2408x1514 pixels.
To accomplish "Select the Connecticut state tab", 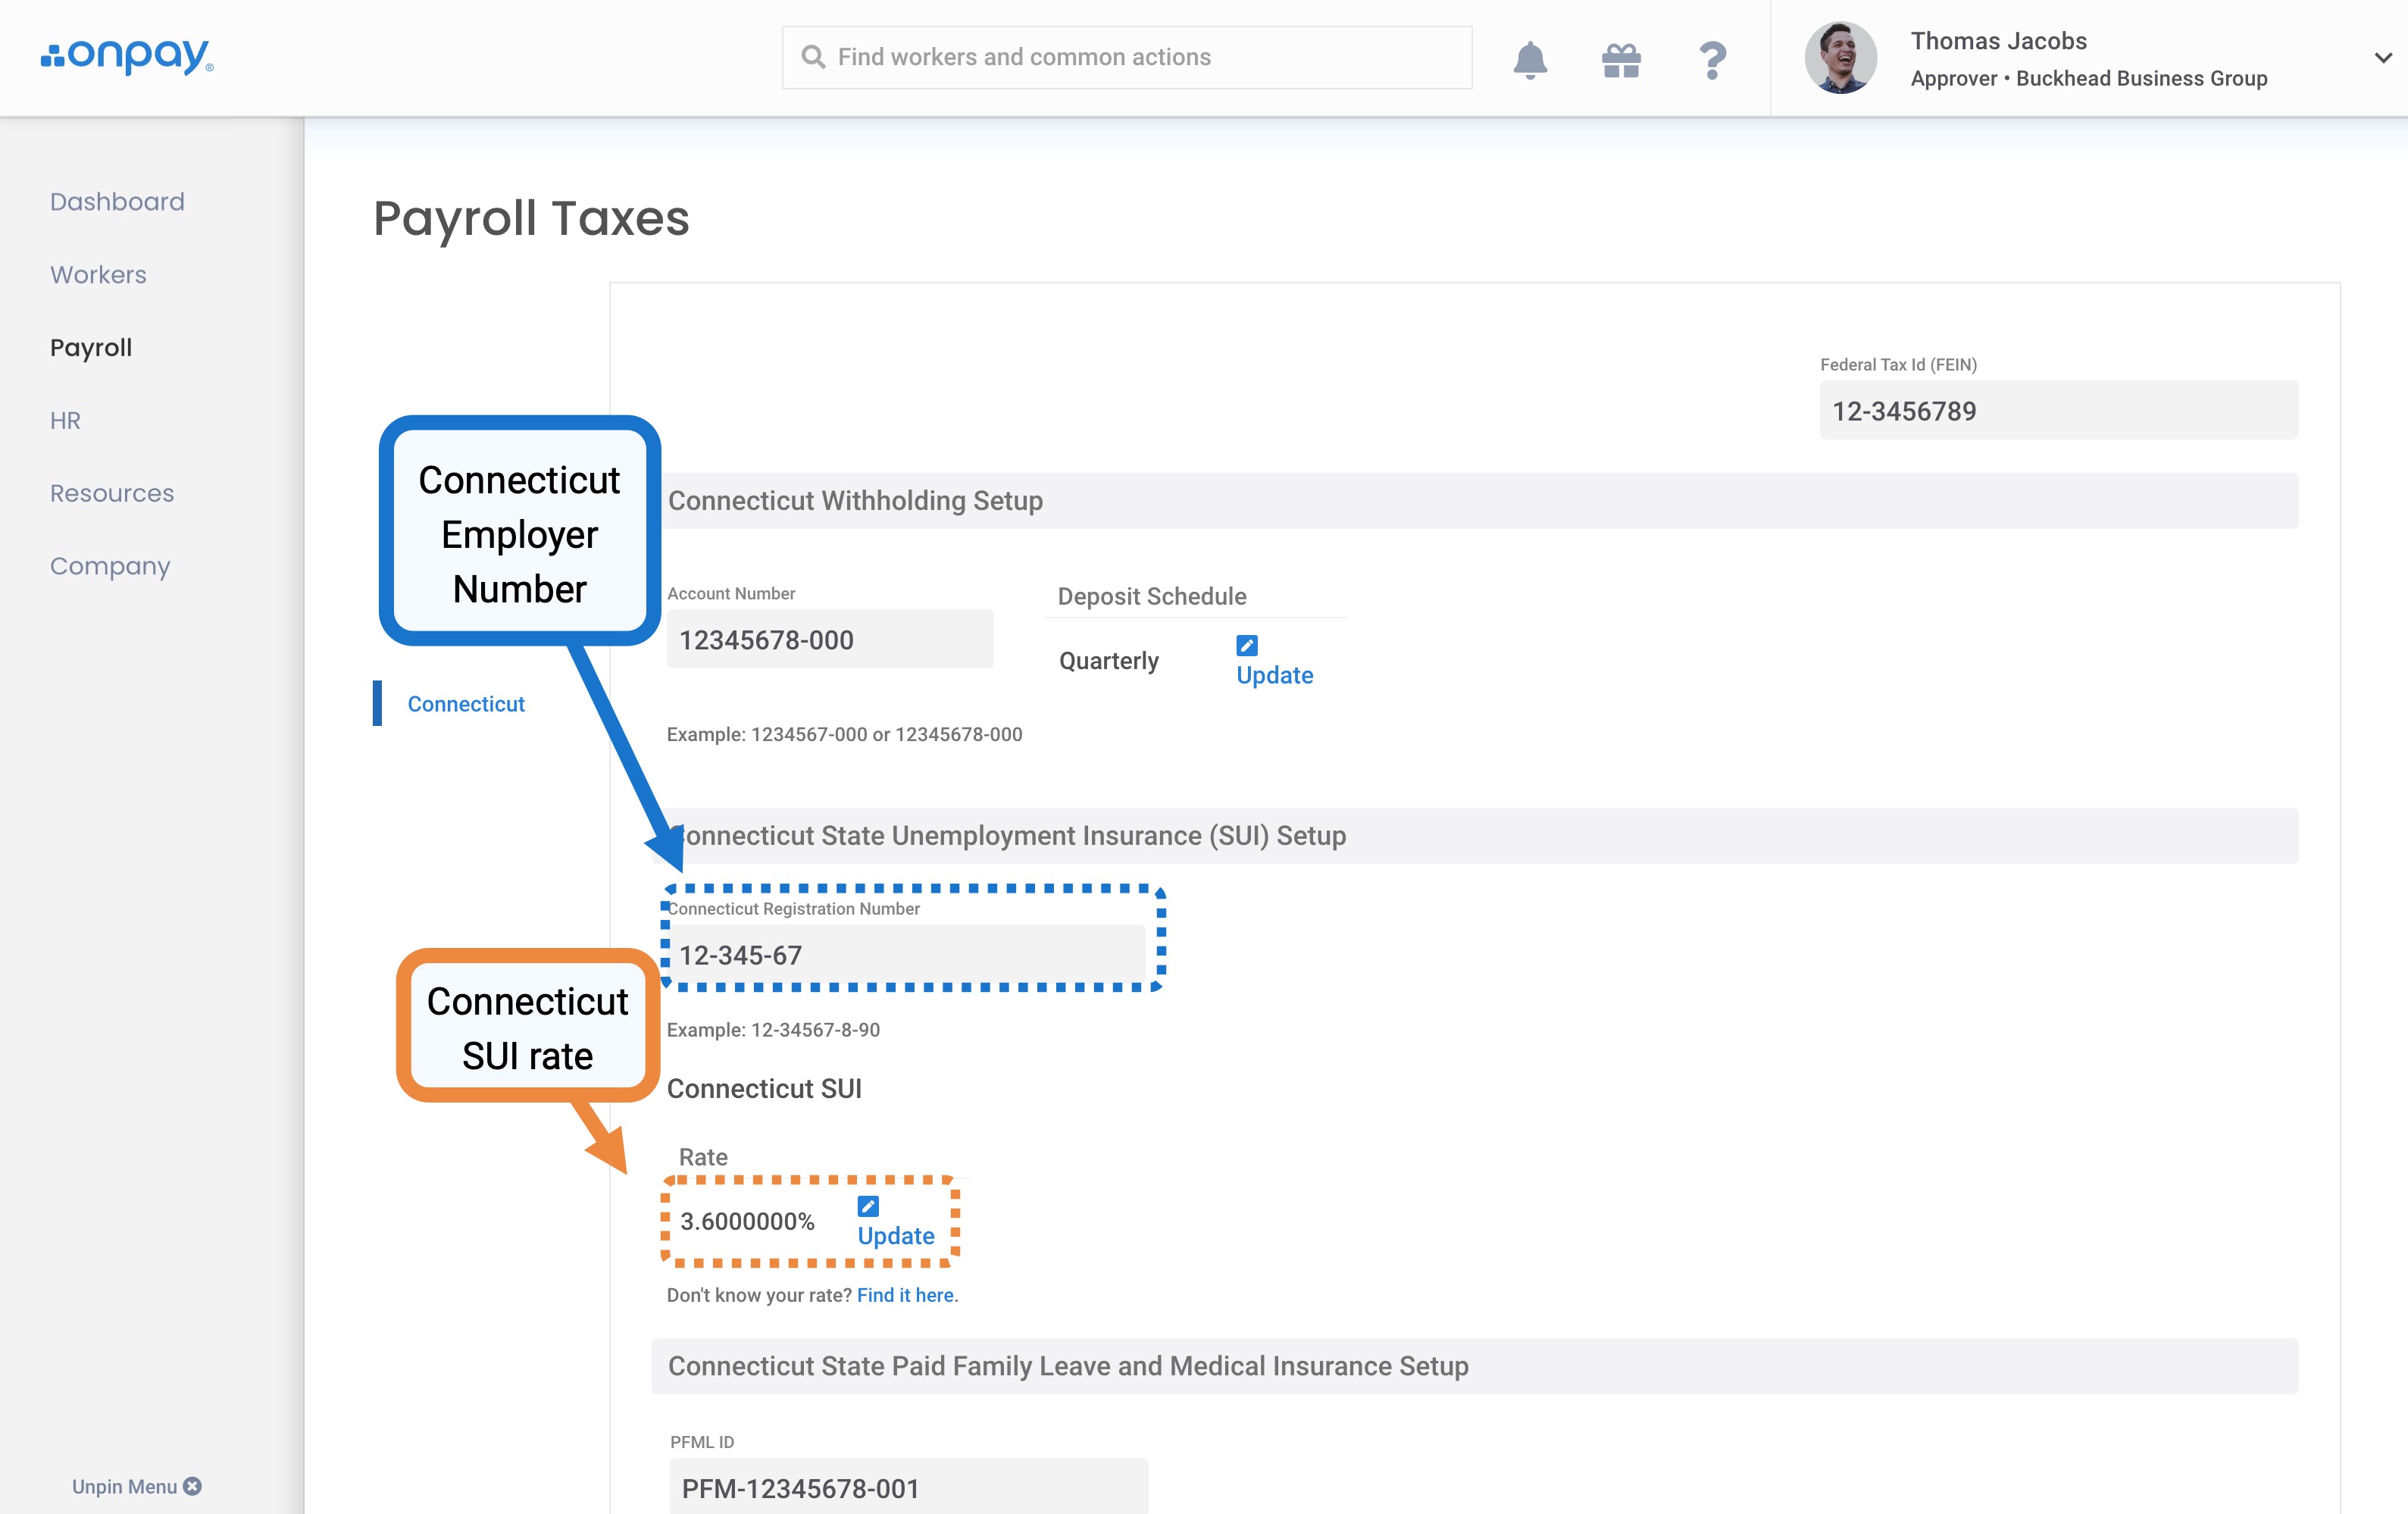I will (465, 704).
